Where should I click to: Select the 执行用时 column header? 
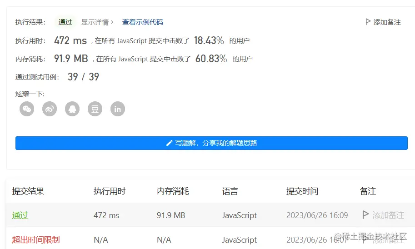[110, 191]
